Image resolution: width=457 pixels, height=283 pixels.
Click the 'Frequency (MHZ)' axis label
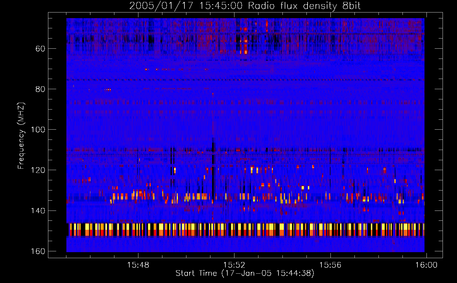[x=21, y=136]
